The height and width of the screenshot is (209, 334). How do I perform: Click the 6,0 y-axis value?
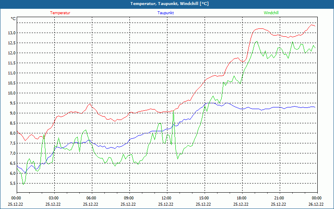(x=13, y=173)
